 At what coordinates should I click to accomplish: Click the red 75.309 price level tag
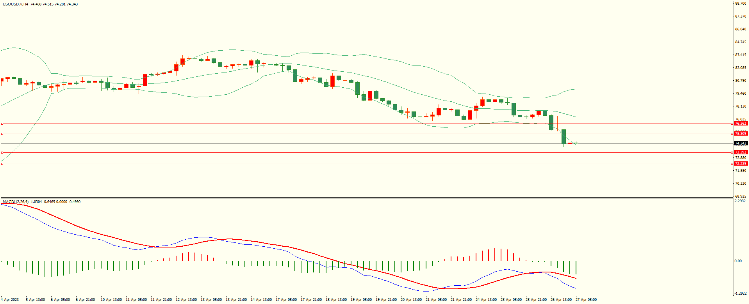(x=740, y=134)
